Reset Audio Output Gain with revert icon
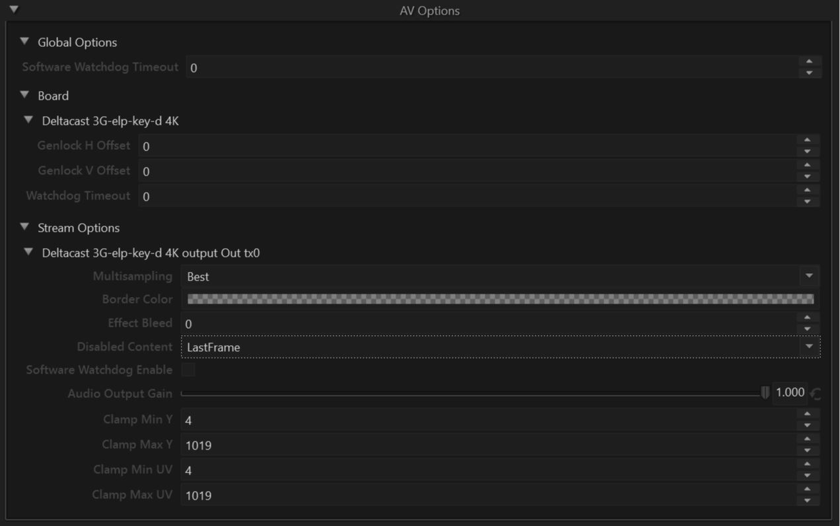 (816, 394)
